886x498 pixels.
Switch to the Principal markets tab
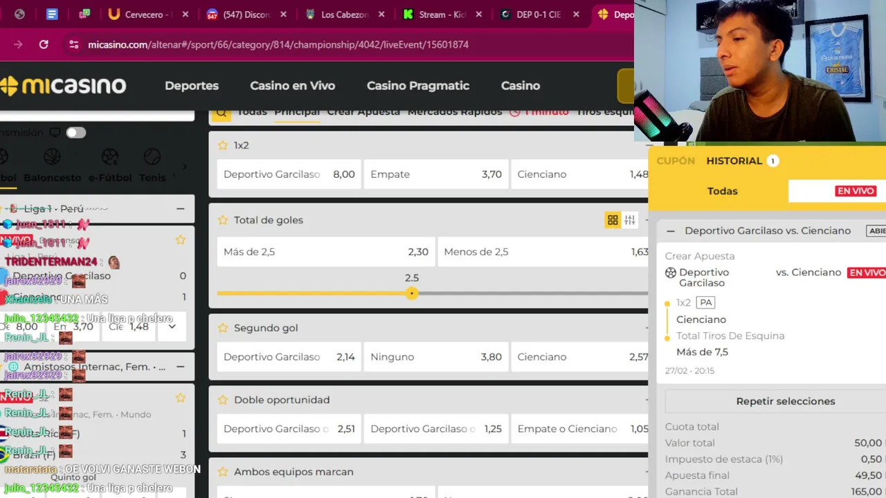tap(297, 112)
